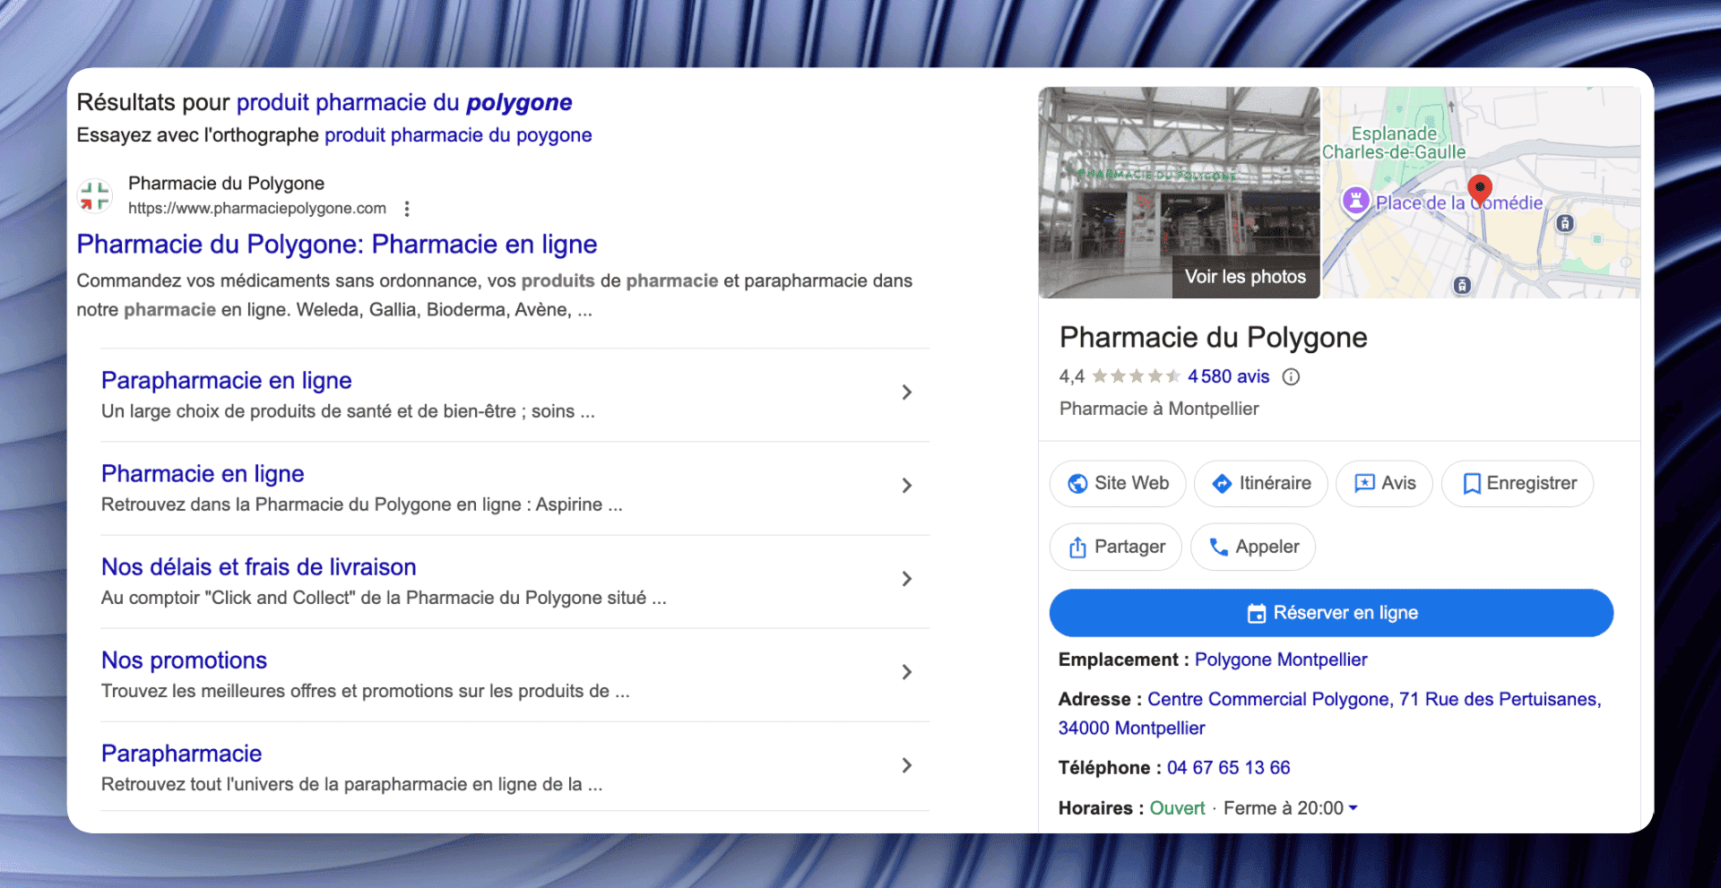Expand the Parapharmacie sitelink chevron

(907, 765)
